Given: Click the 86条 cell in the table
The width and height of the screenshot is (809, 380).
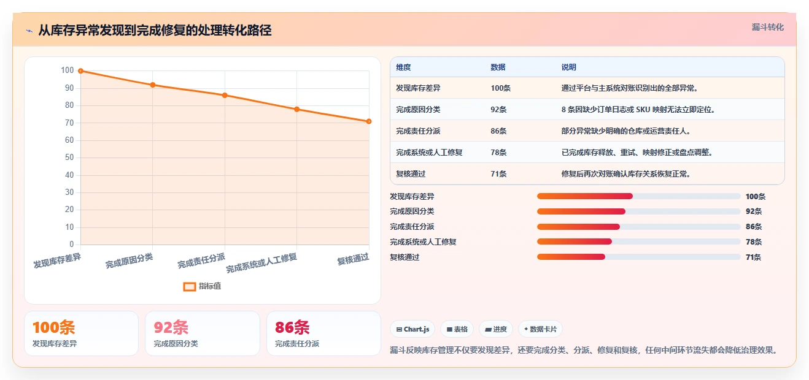Looking at the screenshot, I should (x=498, y=131).
